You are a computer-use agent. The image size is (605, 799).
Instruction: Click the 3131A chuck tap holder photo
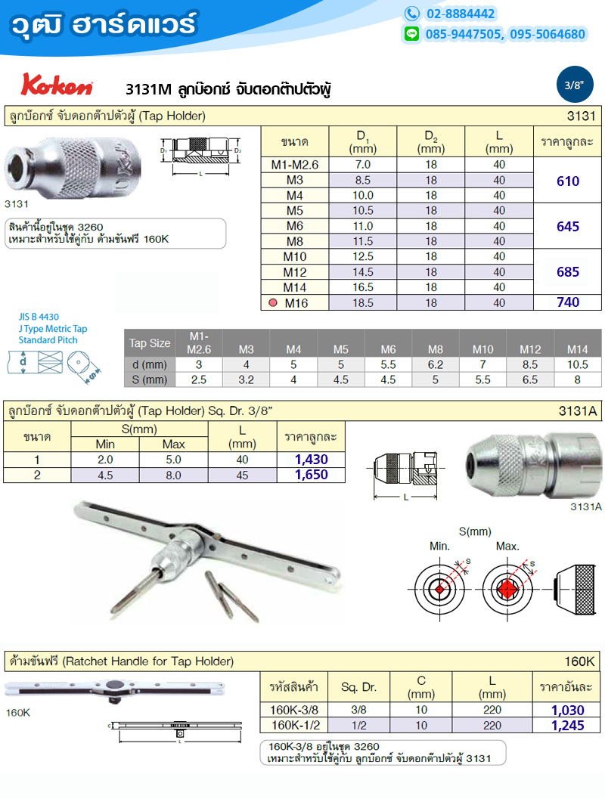tap(533, 466)
